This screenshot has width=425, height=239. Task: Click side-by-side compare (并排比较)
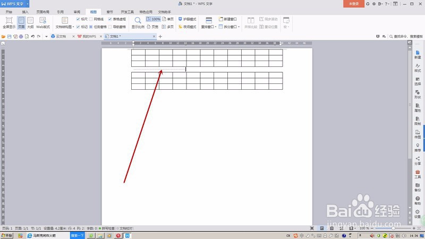(251, 22)
